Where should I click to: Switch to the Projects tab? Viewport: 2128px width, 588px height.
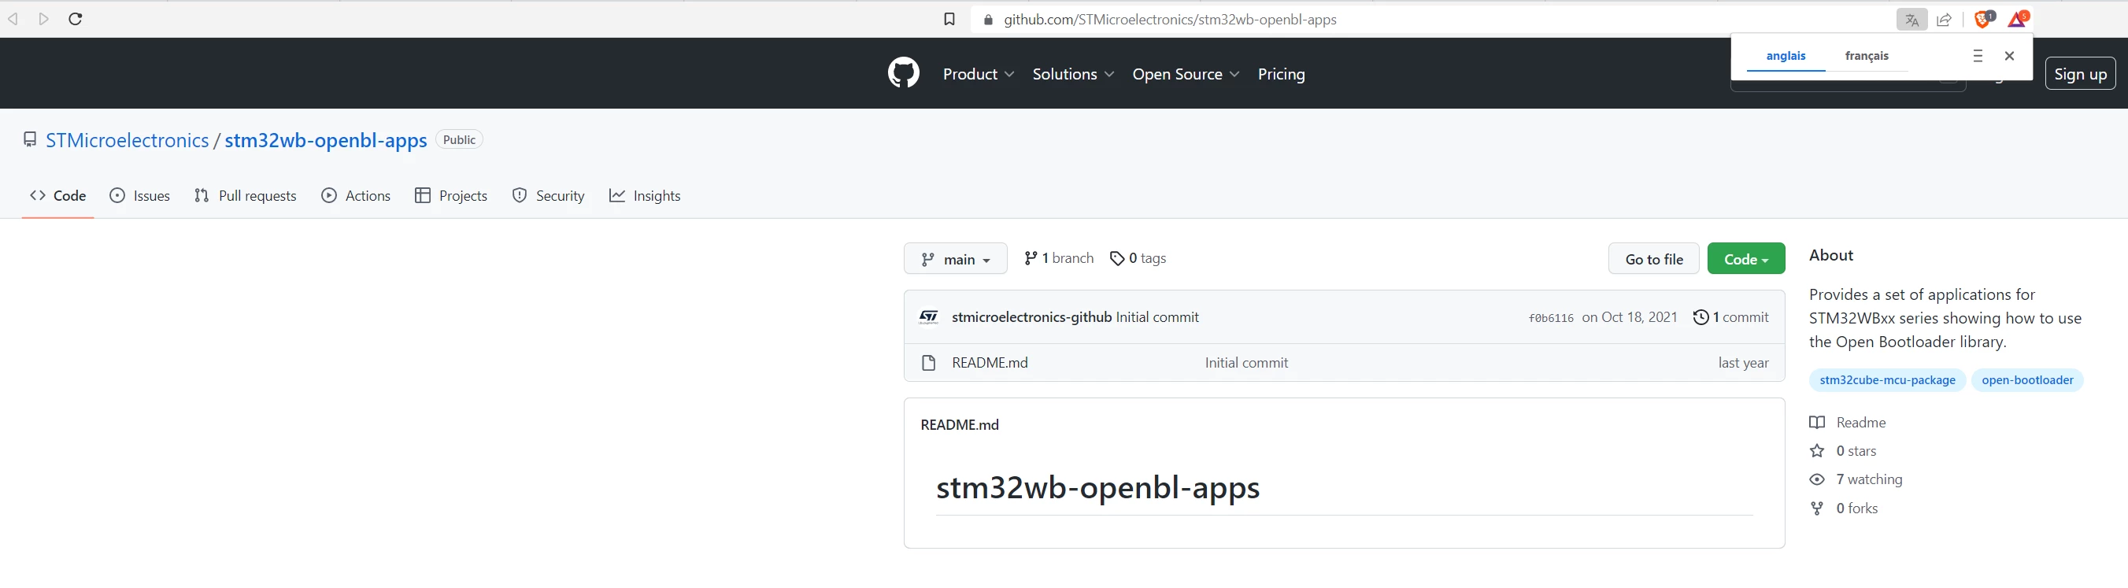pos(451,196)
